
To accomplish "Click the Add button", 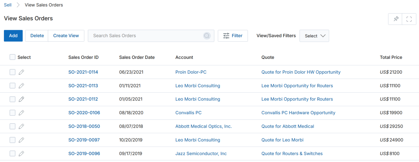I will point(13,36).
